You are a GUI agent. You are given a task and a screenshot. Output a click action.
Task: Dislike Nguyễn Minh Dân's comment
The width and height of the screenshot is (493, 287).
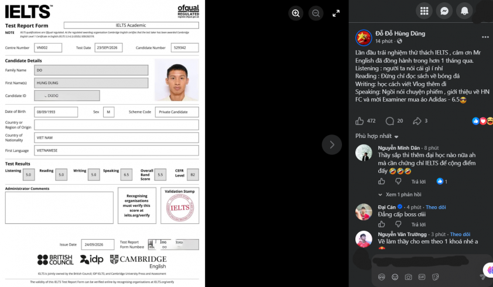point(398,181)
